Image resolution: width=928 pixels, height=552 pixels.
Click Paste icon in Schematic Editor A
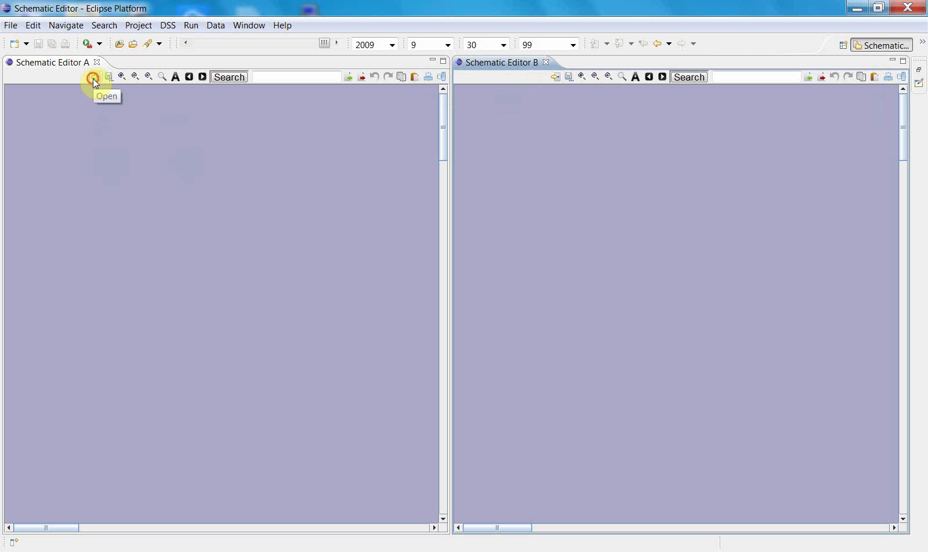pyautogui.click(x=415, y=77)
